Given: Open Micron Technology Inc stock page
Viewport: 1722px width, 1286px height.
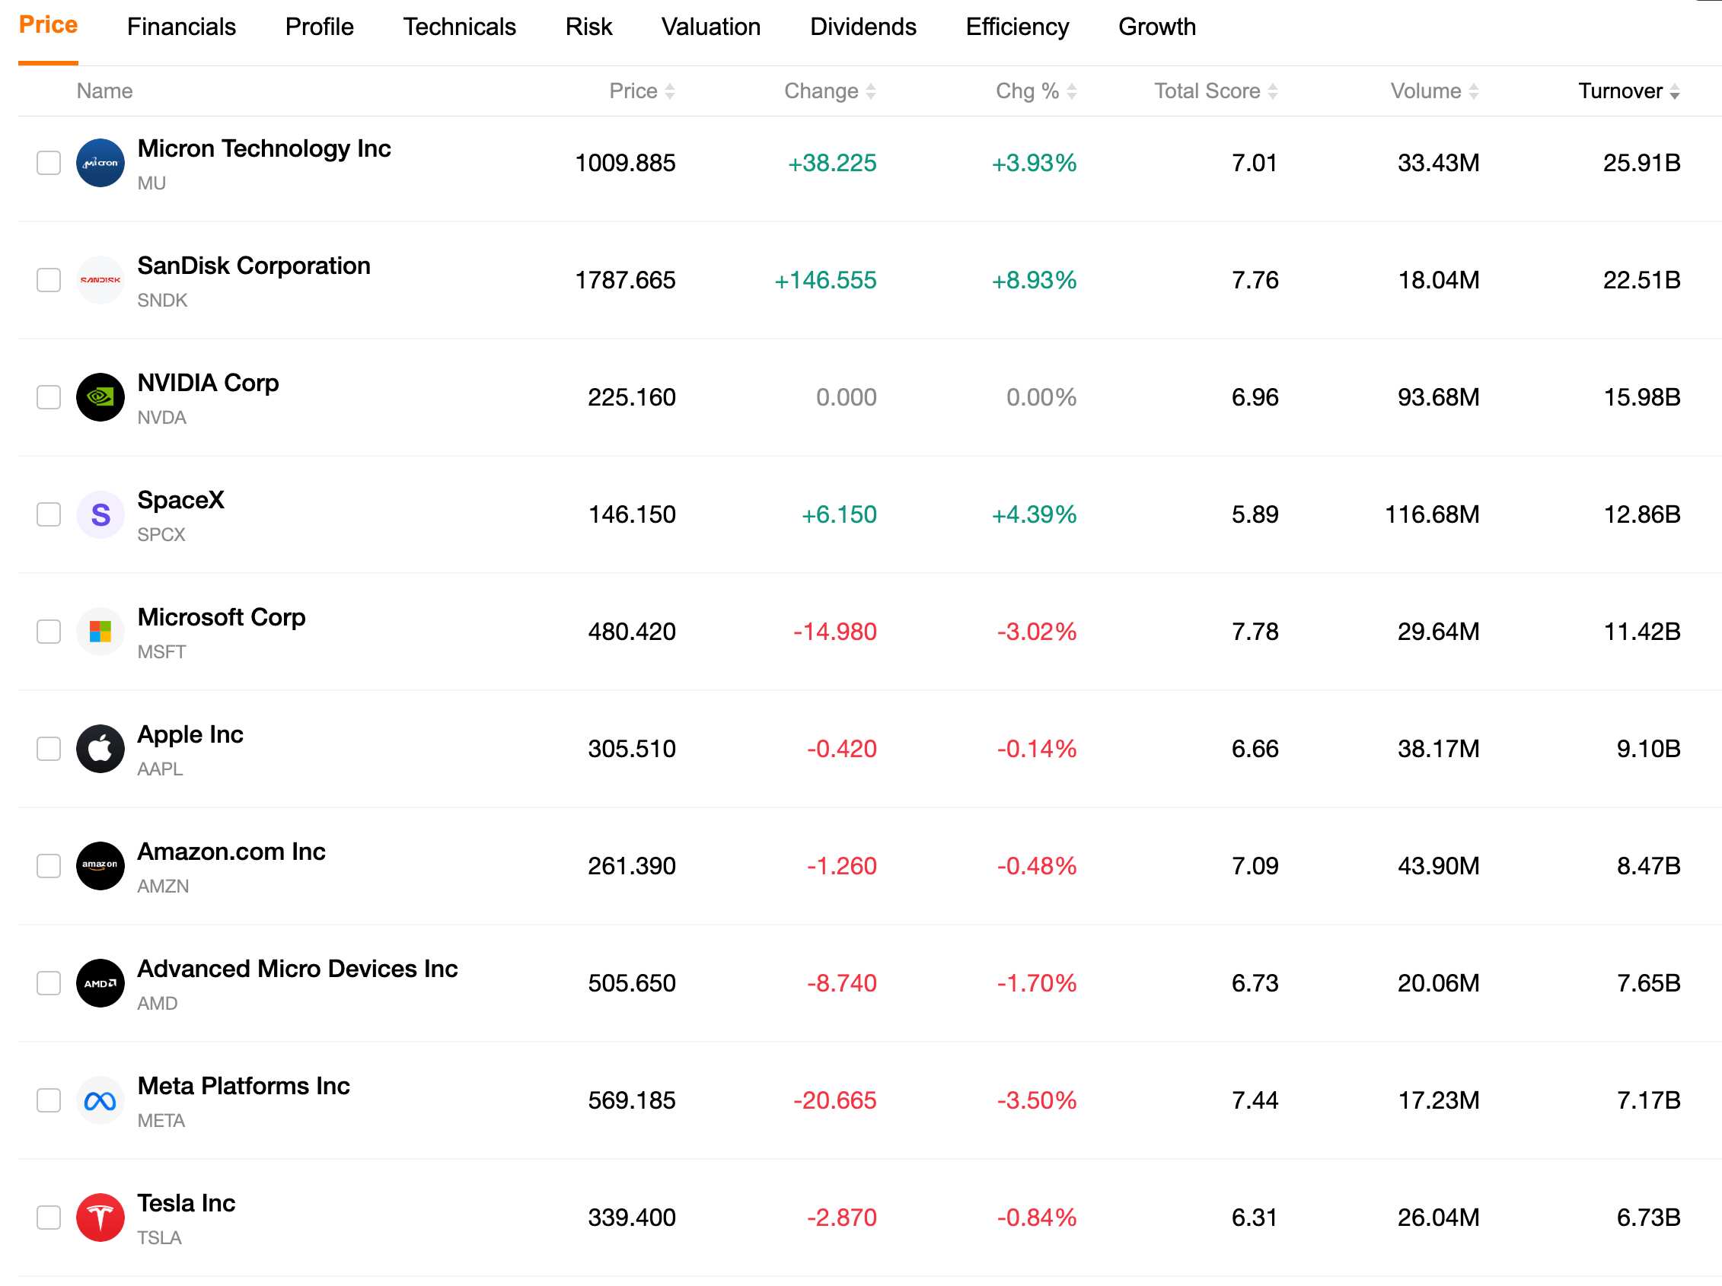Looking at the screenshot, I should 264,148.
